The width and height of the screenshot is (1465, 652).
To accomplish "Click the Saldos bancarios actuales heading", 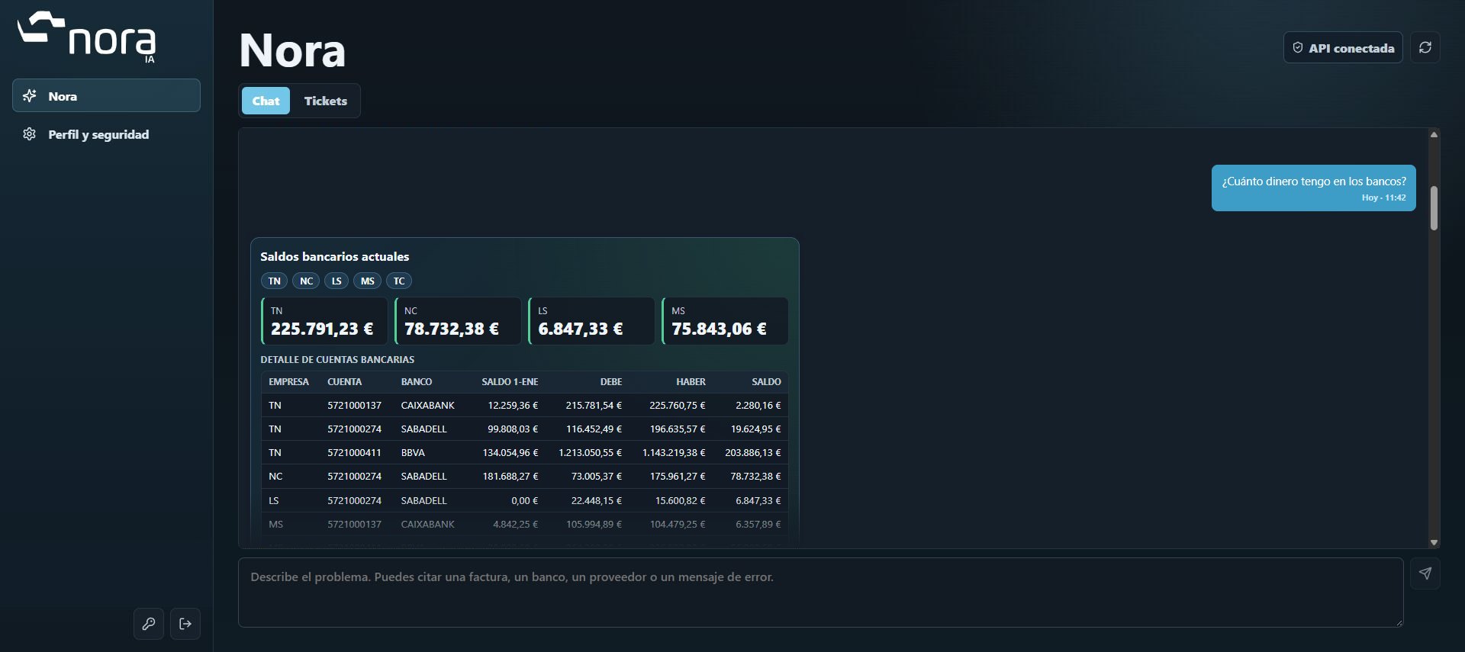I will tap(334, 257).
